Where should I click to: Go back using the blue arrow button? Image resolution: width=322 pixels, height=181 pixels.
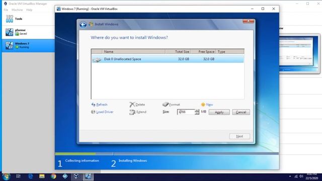(x=83, y=25)
